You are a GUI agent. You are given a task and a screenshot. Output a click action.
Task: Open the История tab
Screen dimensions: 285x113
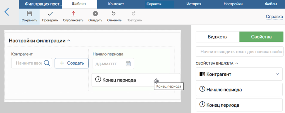click(194, 4)
